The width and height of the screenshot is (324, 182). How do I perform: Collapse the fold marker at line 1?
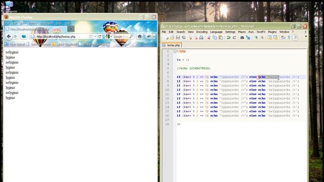tap(175, 51)
